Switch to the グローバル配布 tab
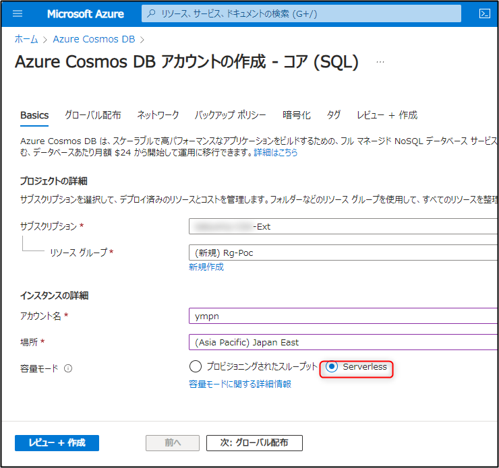 [92, 115]
